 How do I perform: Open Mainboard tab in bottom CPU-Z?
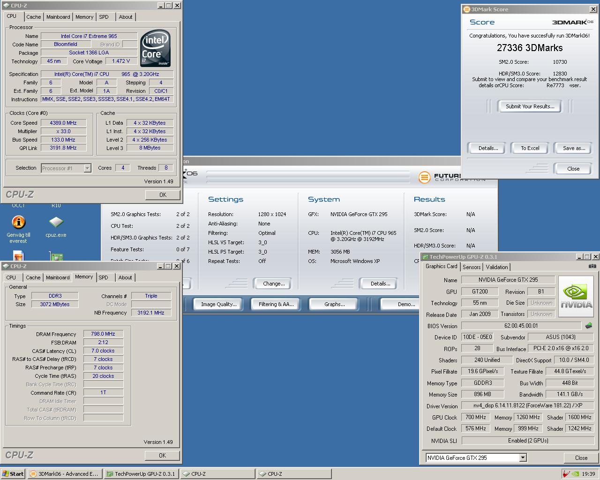(x=58, y=277)
